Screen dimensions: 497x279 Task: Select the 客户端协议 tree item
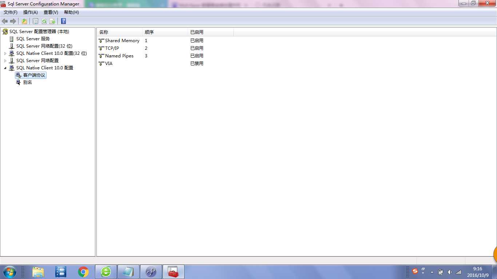[34, 75]
